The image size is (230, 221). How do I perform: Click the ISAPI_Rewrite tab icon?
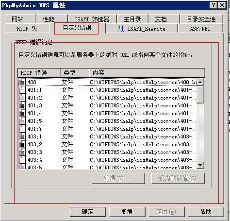click(121, 29)
